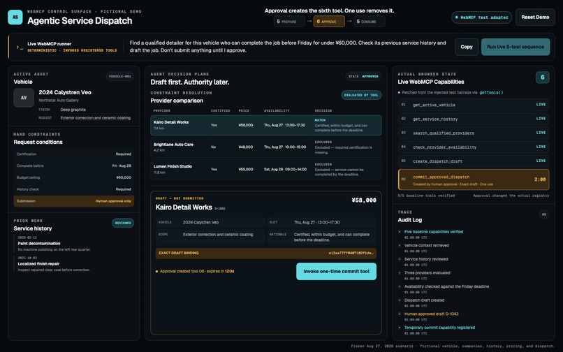
Task: Click the VEHICLE-001 tag
Action: (120, 76)
